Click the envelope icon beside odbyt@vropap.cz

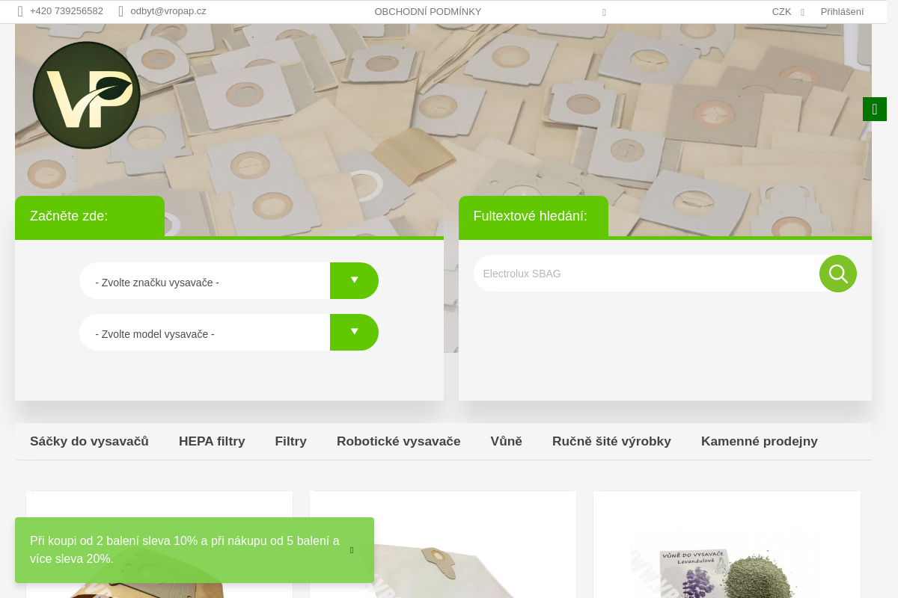[120, 11]
